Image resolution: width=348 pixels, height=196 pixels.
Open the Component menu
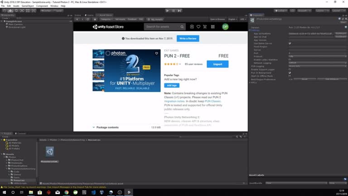coord(42,6)
